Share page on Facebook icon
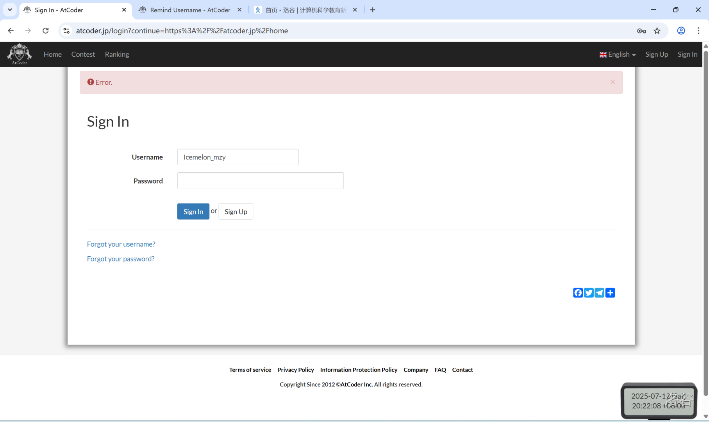The width and height of the screenshot is (709, 422). click(578, 293)
